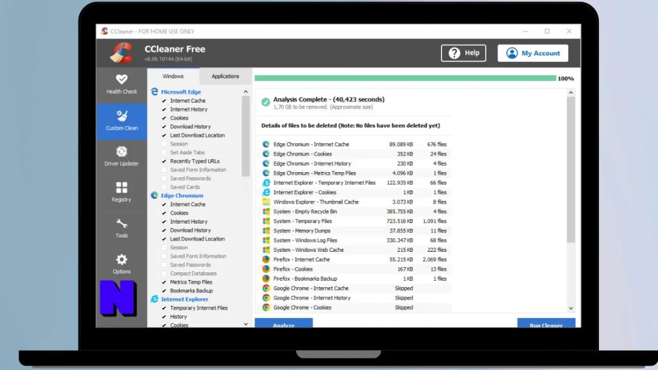Click Windows icon beside System - Empty Recycle Bin
Viewport: 658px width, 370px height.
(265, 211)
